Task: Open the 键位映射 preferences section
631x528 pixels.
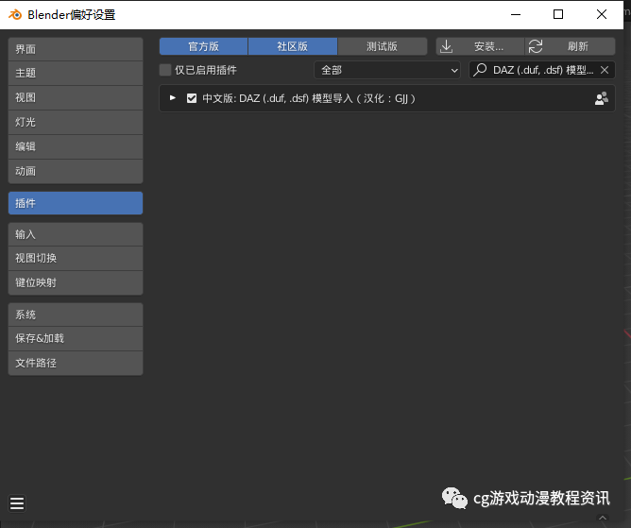Action: click(76, 283)
